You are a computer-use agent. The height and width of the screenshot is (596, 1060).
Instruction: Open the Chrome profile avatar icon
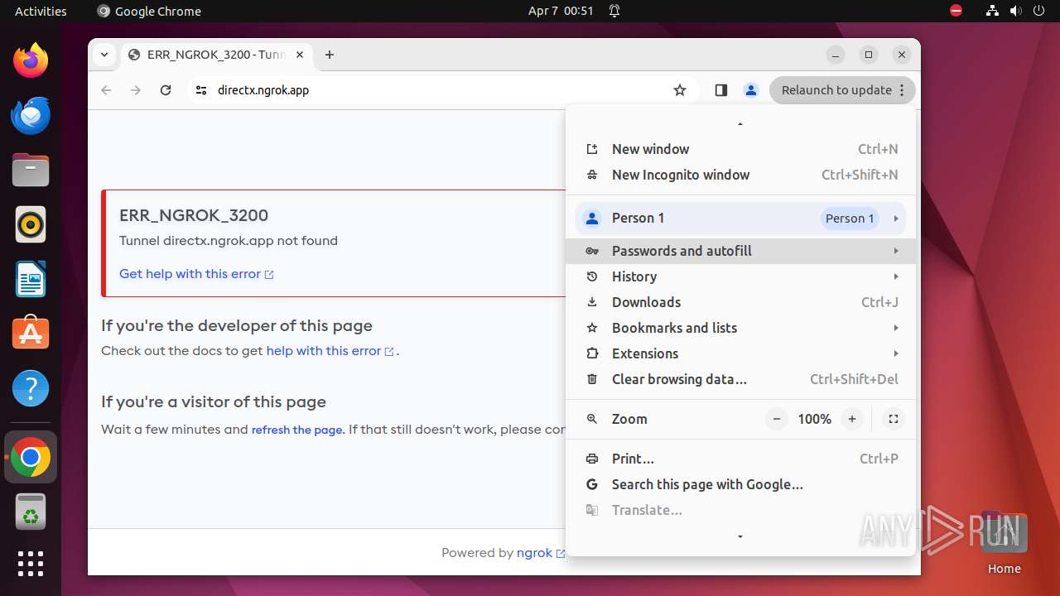tap(751, 90)
